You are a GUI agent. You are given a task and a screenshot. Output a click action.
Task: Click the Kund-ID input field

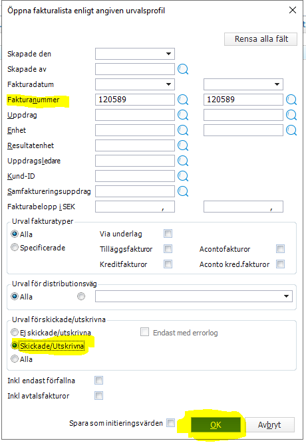coord(135,176)
